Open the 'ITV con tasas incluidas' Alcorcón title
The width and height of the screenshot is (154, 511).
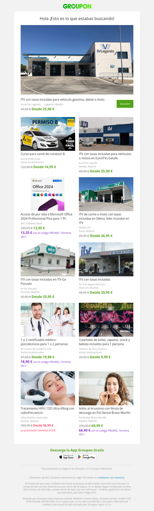pos(94,279)
